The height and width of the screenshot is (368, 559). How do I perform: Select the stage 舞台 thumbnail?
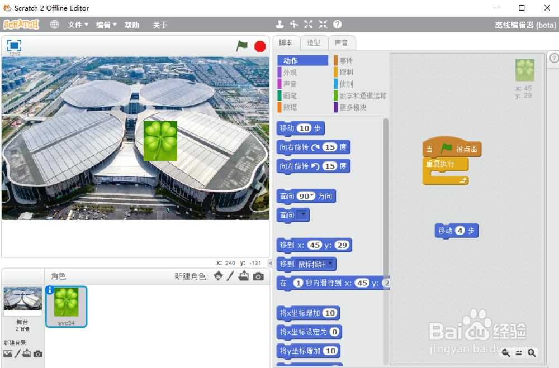coord(22,302)
